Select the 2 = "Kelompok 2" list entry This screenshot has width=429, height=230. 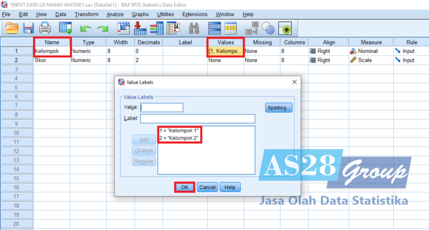[179, 137]
